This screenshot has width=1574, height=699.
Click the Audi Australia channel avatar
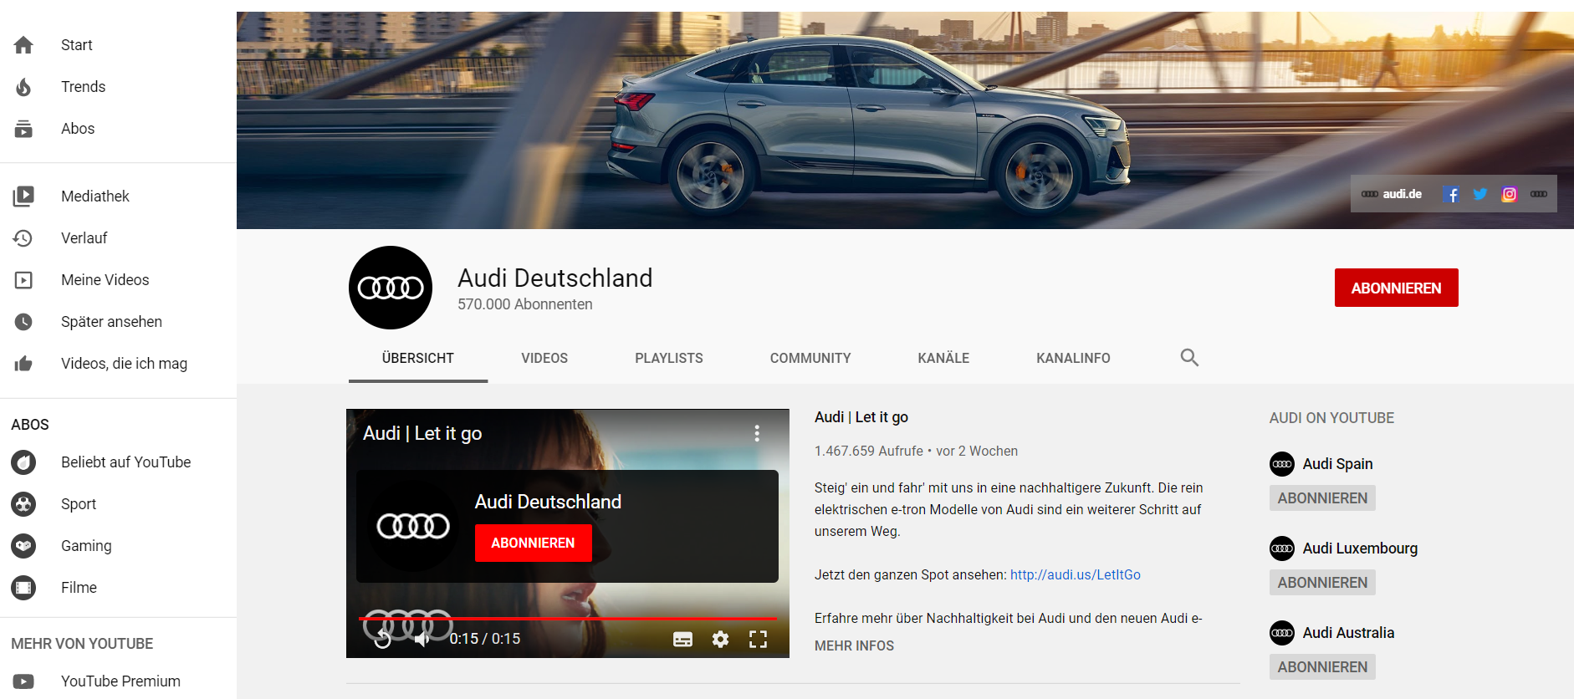click(x=1282, y=633)
